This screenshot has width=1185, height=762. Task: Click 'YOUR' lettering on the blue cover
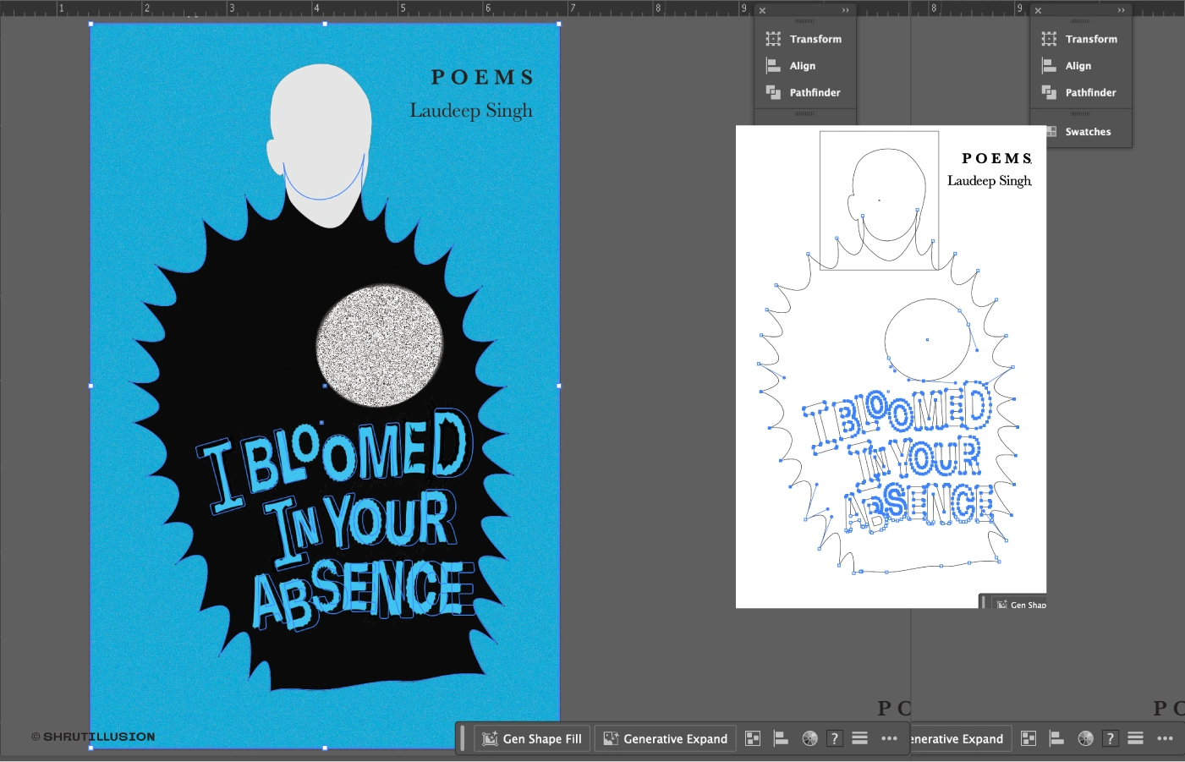click(389, 518)
